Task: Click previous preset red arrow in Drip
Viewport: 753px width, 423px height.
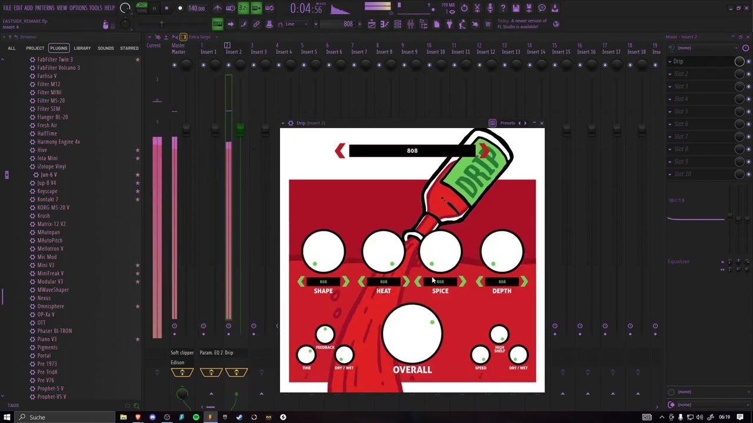Action: [340, 151]
